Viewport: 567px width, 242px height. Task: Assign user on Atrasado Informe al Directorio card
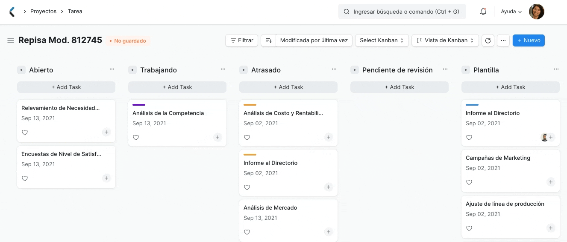click(x=329, y=187)
